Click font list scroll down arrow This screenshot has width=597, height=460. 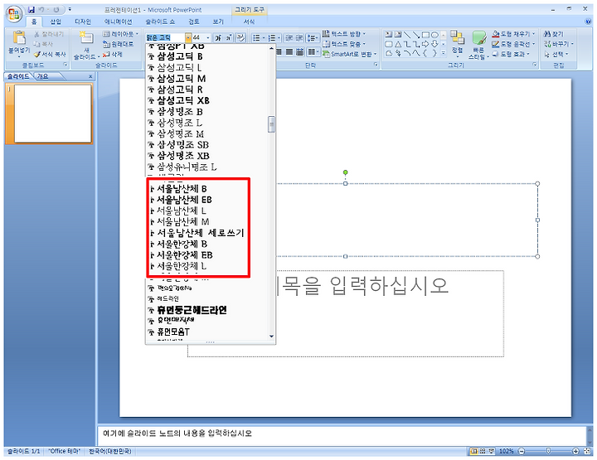[271, 336]
